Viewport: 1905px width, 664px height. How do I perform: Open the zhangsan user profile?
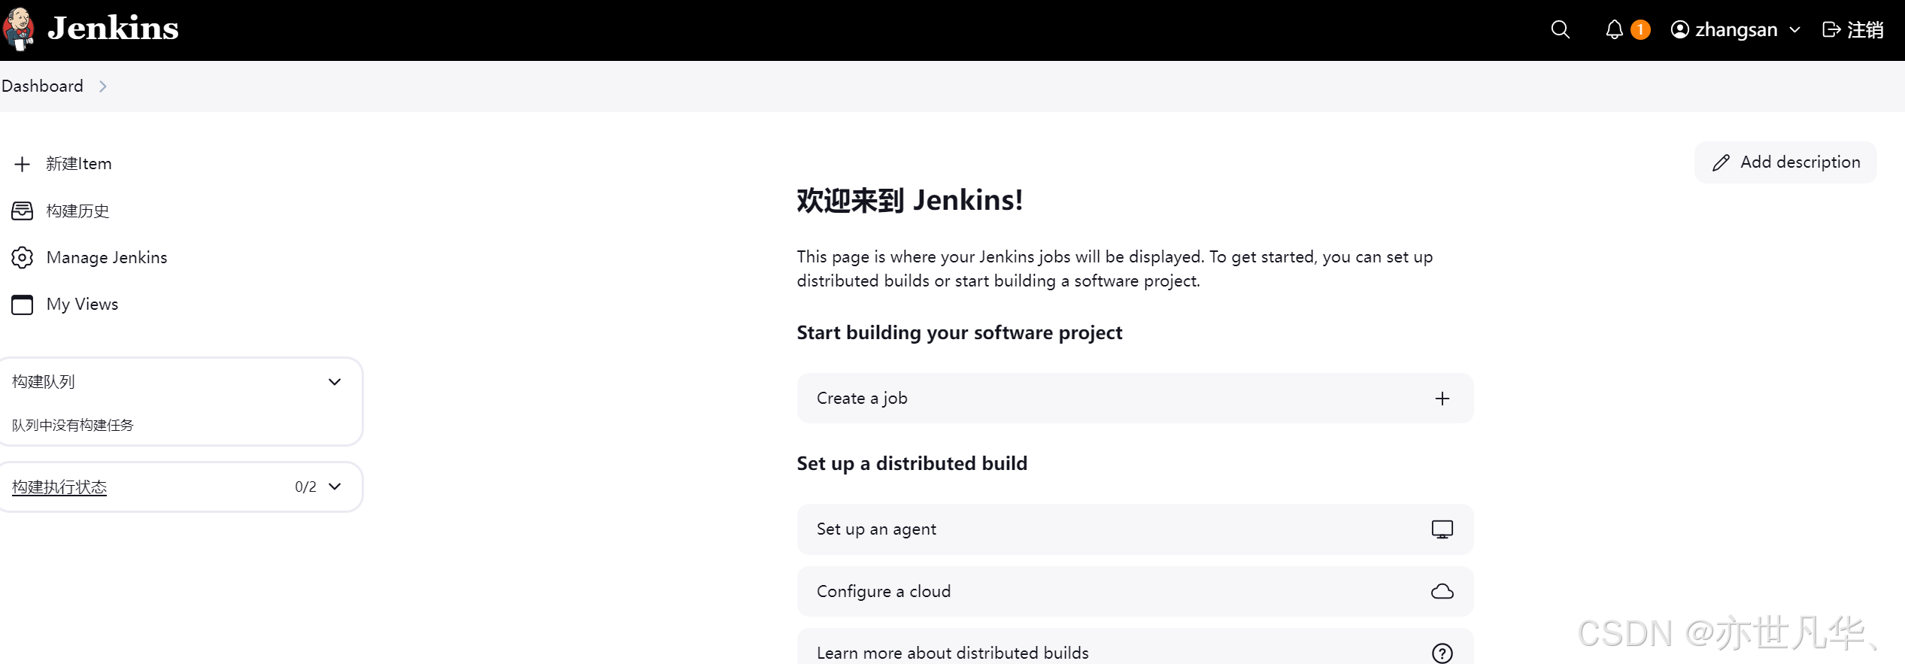point(1736,29)
